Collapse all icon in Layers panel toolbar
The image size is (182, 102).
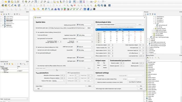[x=17, y=14]
